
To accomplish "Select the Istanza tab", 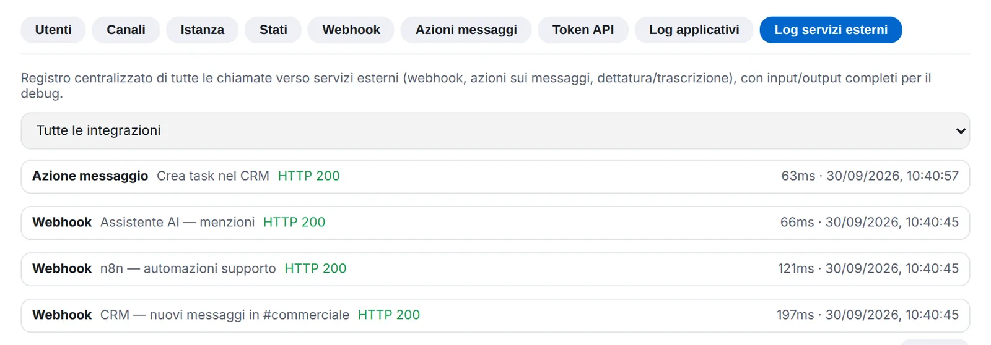I will (203, 30).
